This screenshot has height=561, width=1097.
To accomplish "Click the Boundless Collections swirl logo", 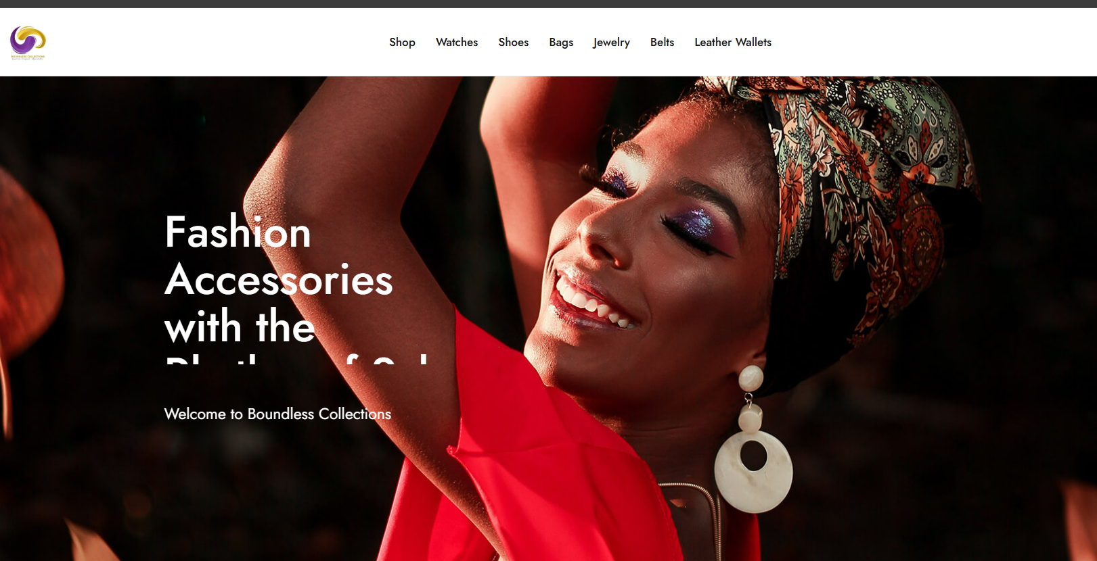I will (28, 42).
